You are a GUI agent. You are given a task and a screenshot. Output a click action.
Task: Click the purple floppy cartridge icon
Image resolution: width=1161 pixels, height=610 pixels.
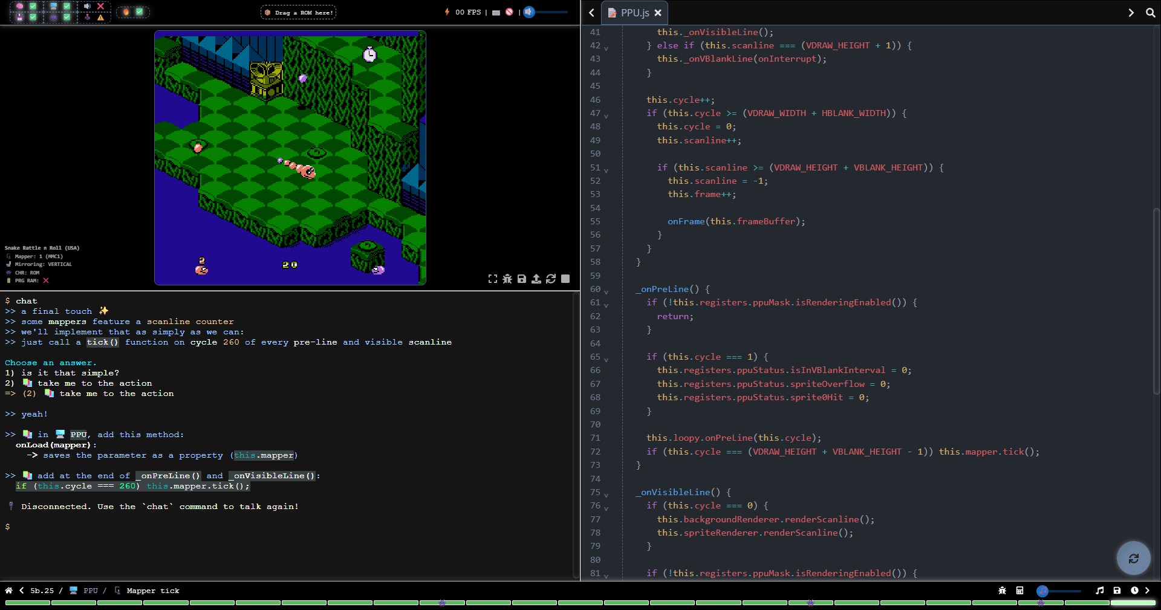[x=20, y=17]
